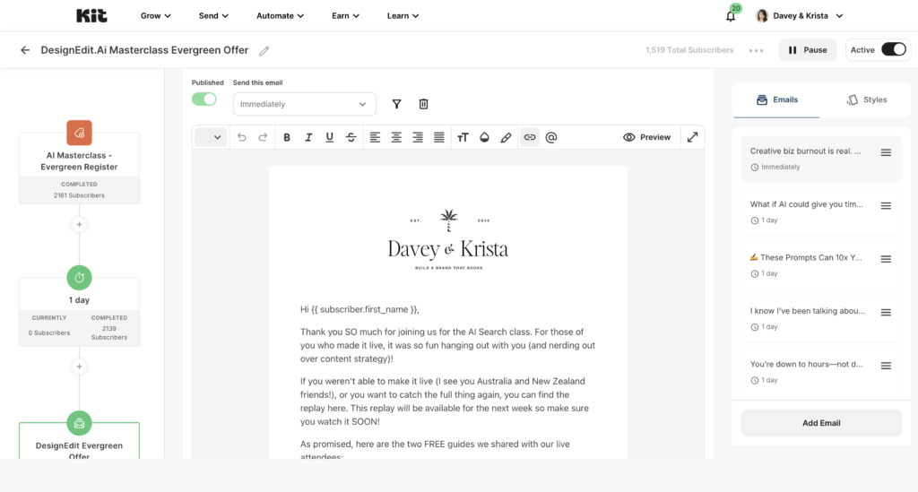Apply italic formatting to text
Viewport: 918px width, 492px height.
point(308,137)
